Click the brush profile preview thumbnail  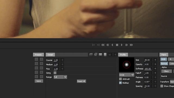tap(126, 65)
